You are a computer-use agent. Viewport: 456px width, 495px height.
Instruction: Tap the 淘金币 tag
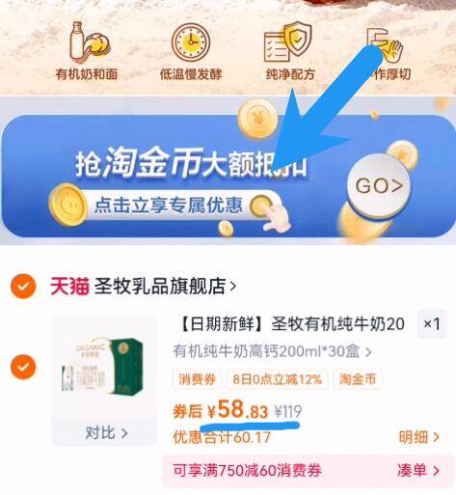coord(358,379)
